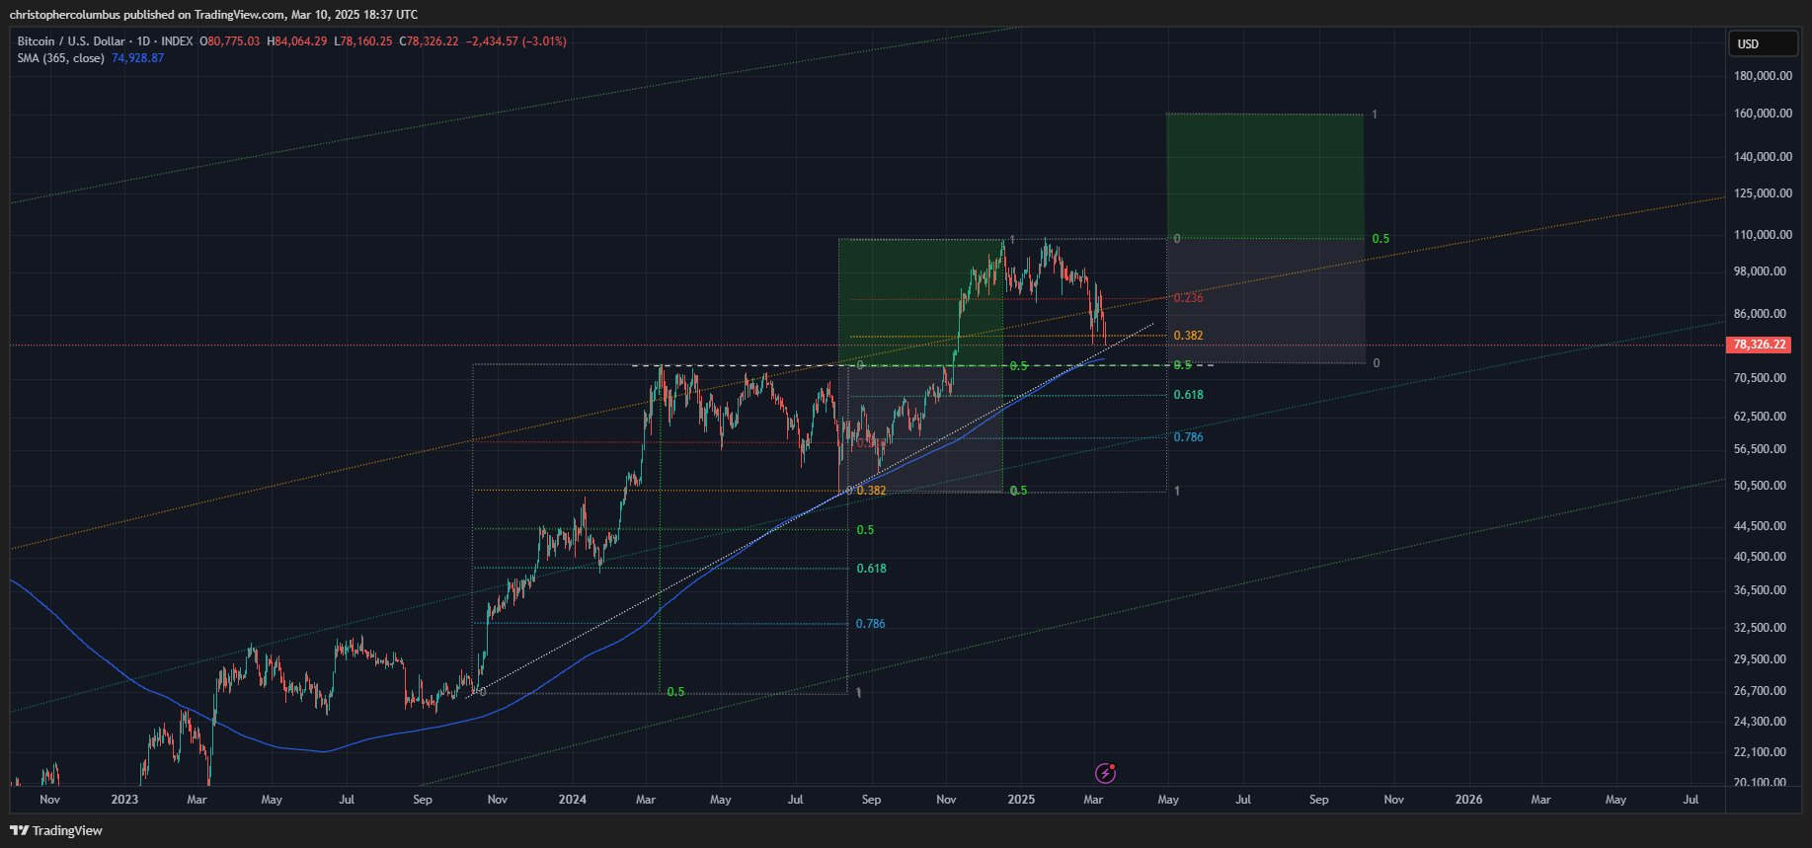
Task: Click the 2025 label on time axis
Action: [x=1021, y=800]
